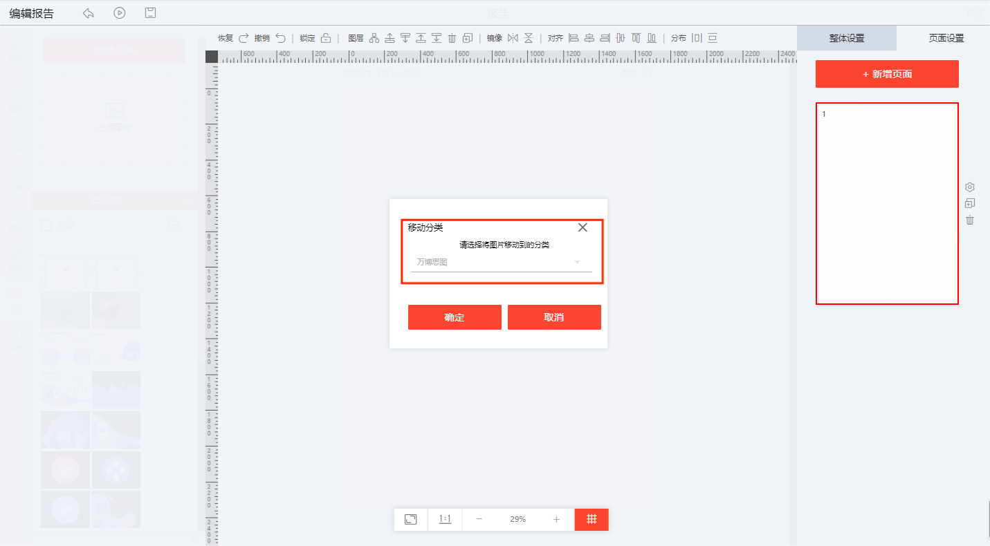Click the save floppy-disk icon in the header

[x=150, y=13]
